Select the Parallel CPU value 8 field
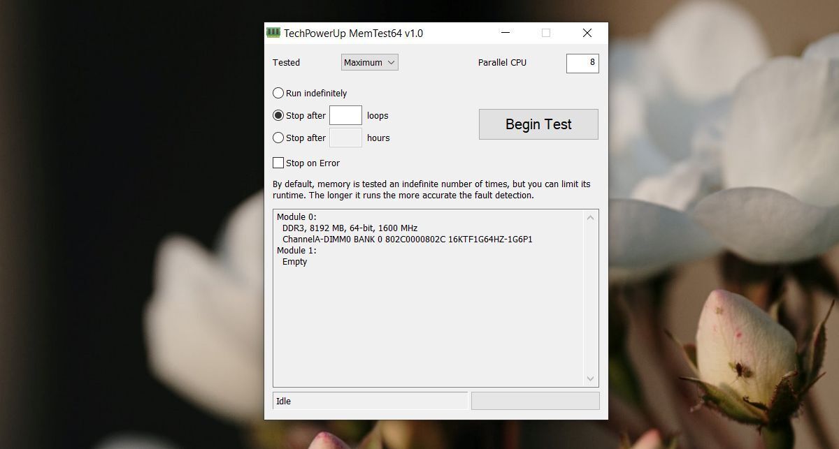This screenshot has height=449, width=839. point(582,63)
